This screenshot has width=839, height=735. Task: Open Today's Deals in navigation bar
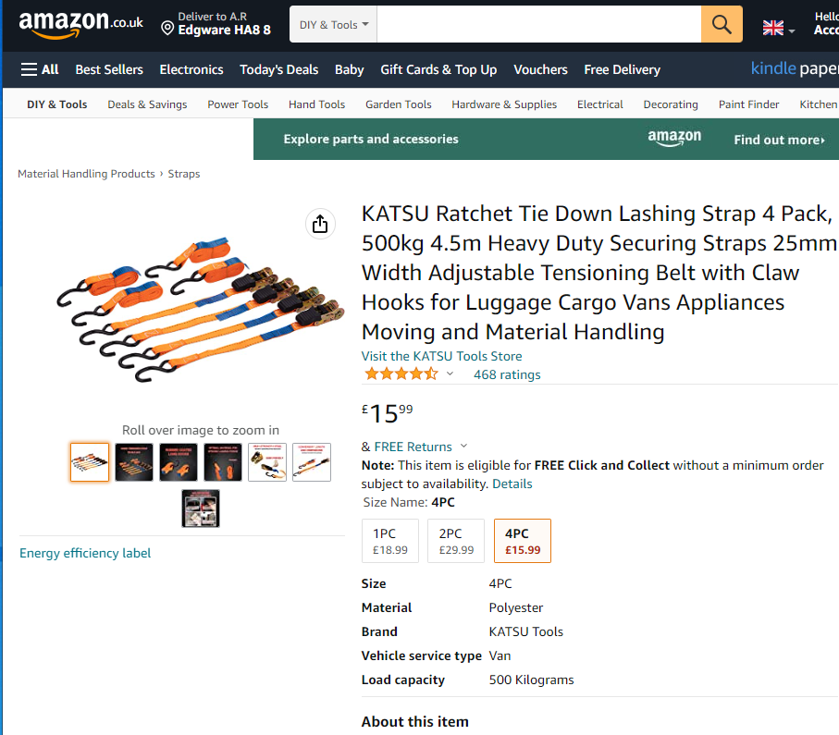pyautogui.click(x=278, y=69)
